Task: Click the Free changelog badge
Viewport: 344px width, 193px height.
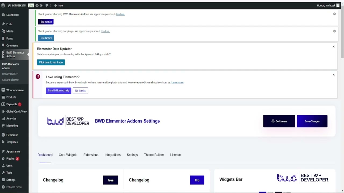Action: click(110, 180)
